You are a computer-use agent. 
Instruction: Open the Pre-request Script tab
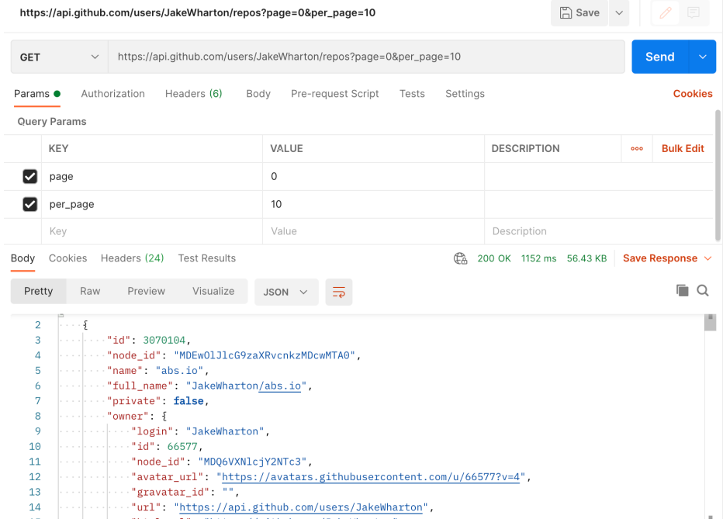[x=335, y=94]
